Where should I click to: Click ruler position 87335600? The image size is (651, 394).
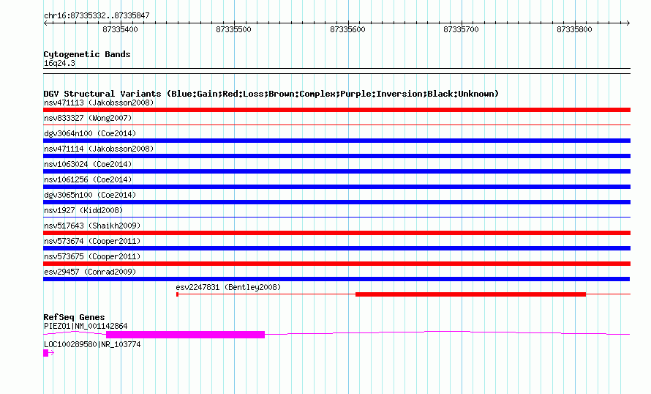(348, 29)
